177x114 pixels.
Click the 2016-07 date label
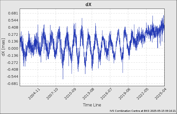[x=106, y=94]
